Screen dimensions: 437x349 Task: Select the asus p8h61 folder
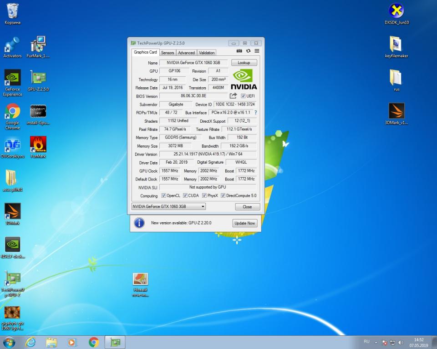pos(12,181)
